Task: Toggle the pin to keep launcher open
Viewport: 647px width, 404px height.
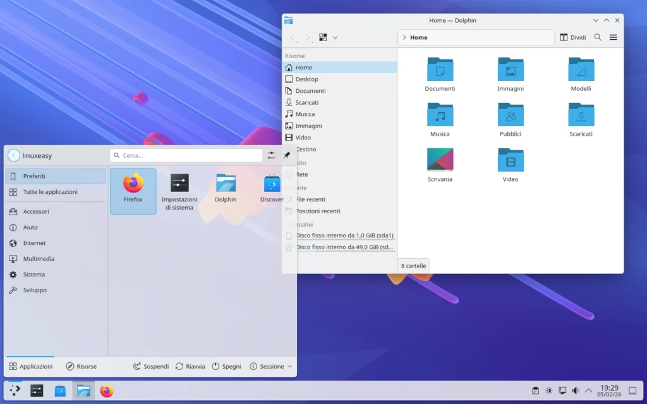Action: (x=286, y=155)
